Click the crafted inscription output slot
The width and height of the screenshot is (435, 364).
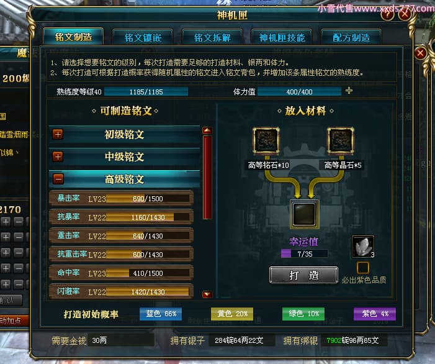(304, 214)
